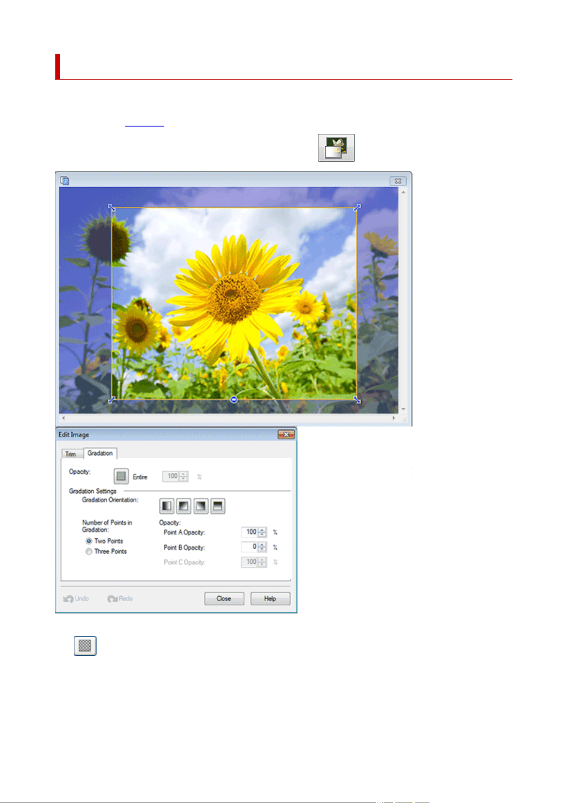Click the Entire opacity button in the dialog
Image resolution: width=568 pixels, height=803 pixels.
pyautogui.click(x=121, y=476)
